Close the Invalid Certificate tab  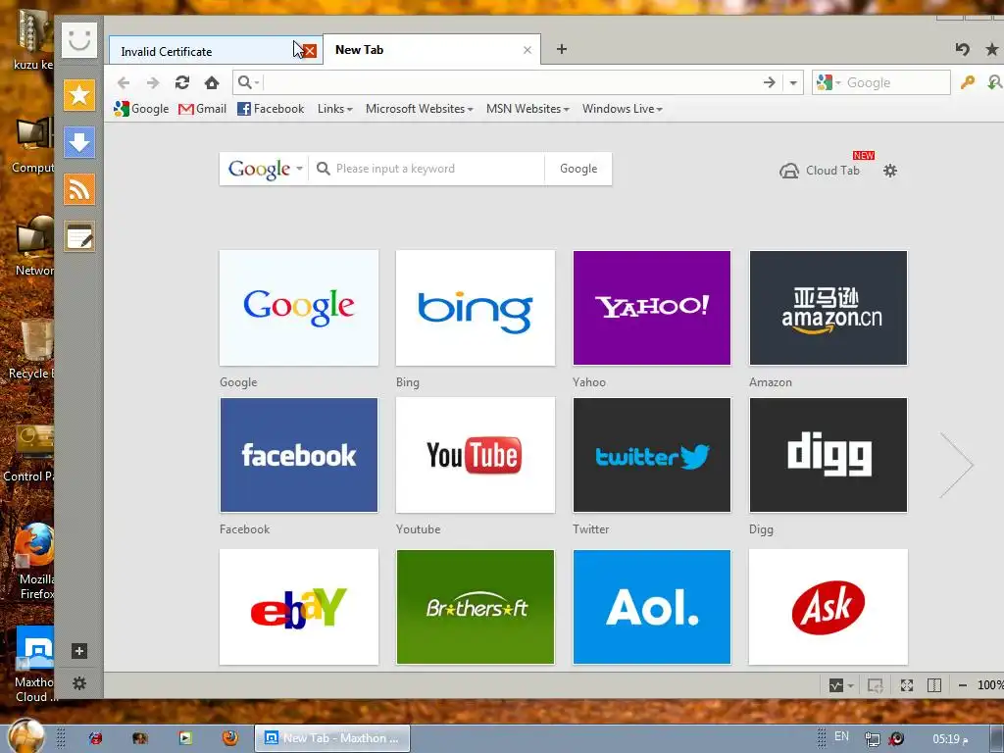(x=310, y=51)
